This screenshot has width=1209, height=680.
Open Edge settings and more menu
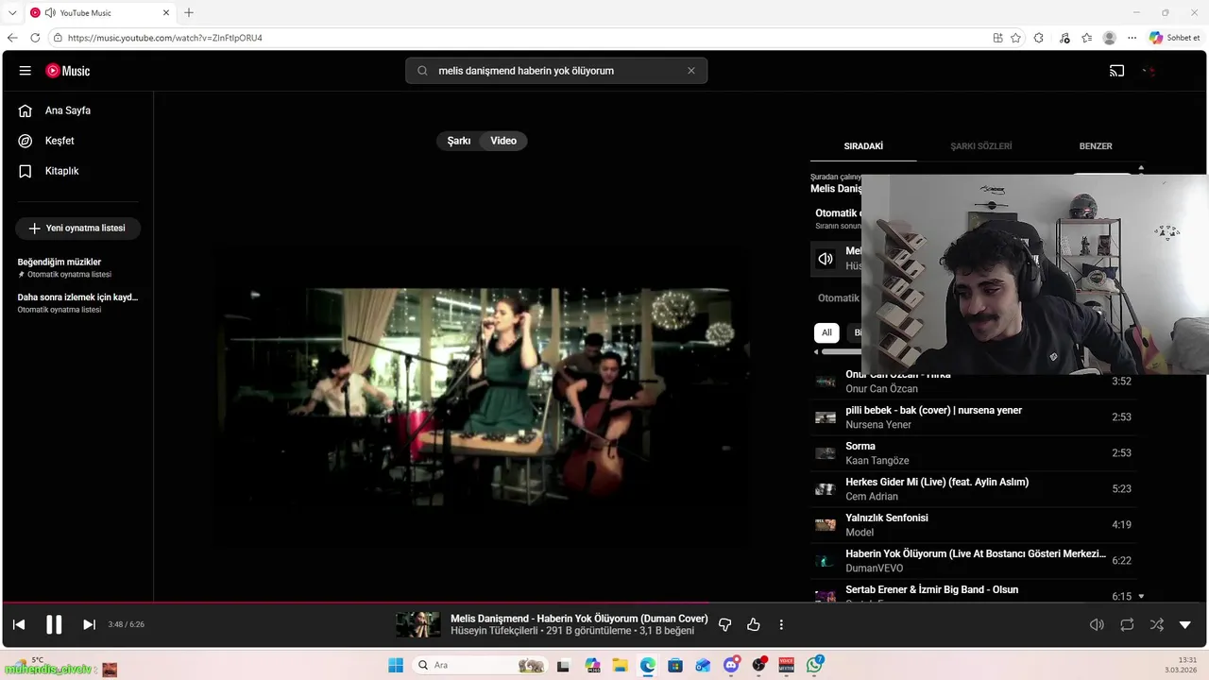coord(1132,38)
